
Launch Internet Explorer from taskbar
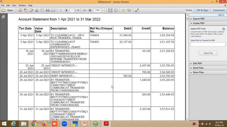point(13,124)
